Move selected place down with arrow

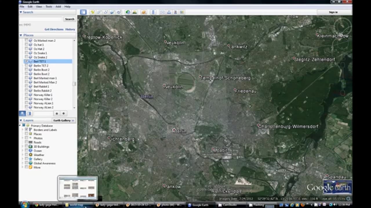click(63, 114)
